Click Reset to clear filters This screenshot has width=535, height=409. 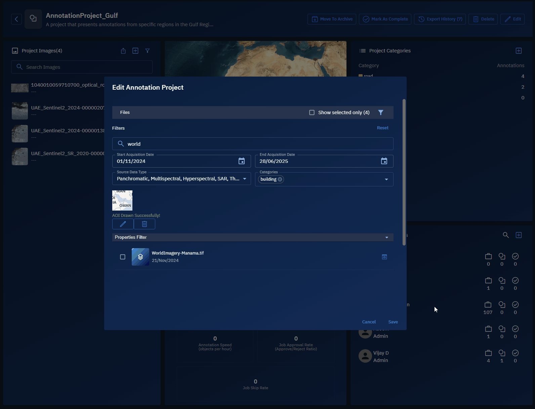pos(382,128)
